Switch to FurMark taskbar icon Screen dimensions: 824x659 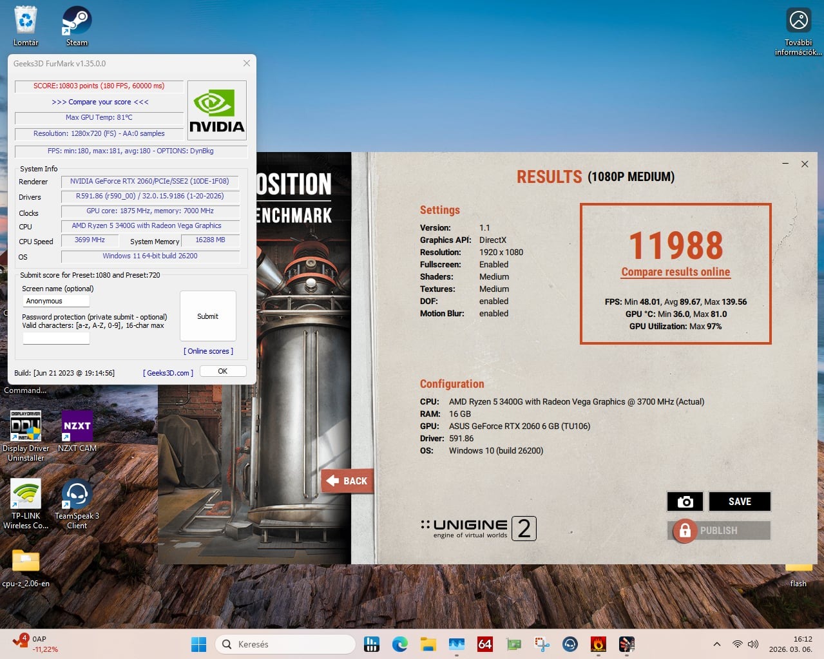coord(599,644)
